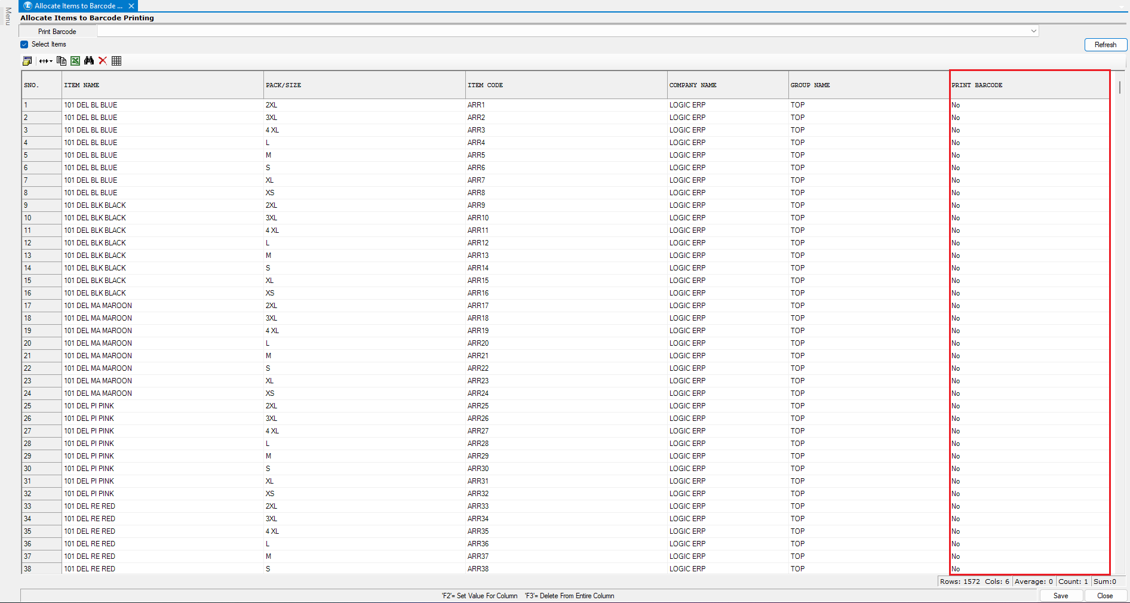
Task: Click the copy grid data icon
Action: 61,61
